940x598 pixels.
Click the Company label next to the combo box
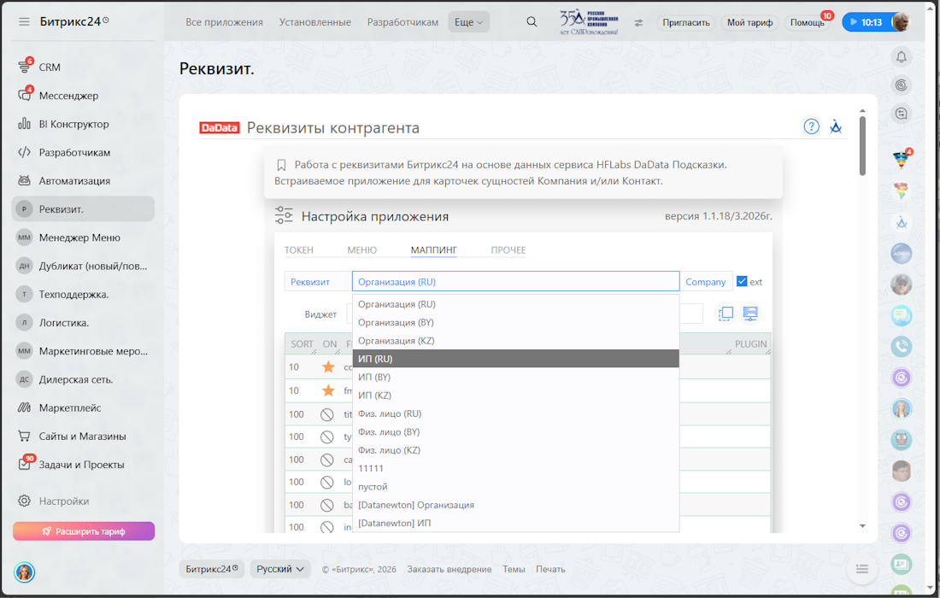(x=706, y=282)
